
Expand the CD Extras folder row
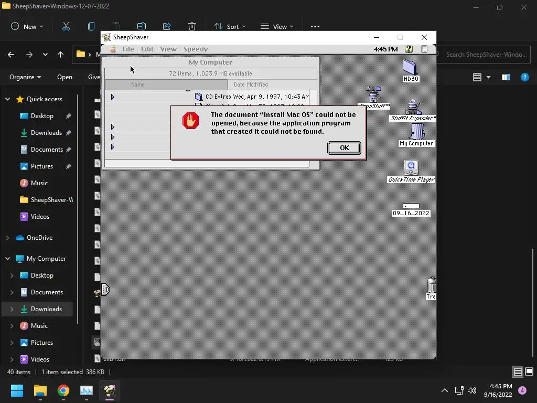point(112,97)
